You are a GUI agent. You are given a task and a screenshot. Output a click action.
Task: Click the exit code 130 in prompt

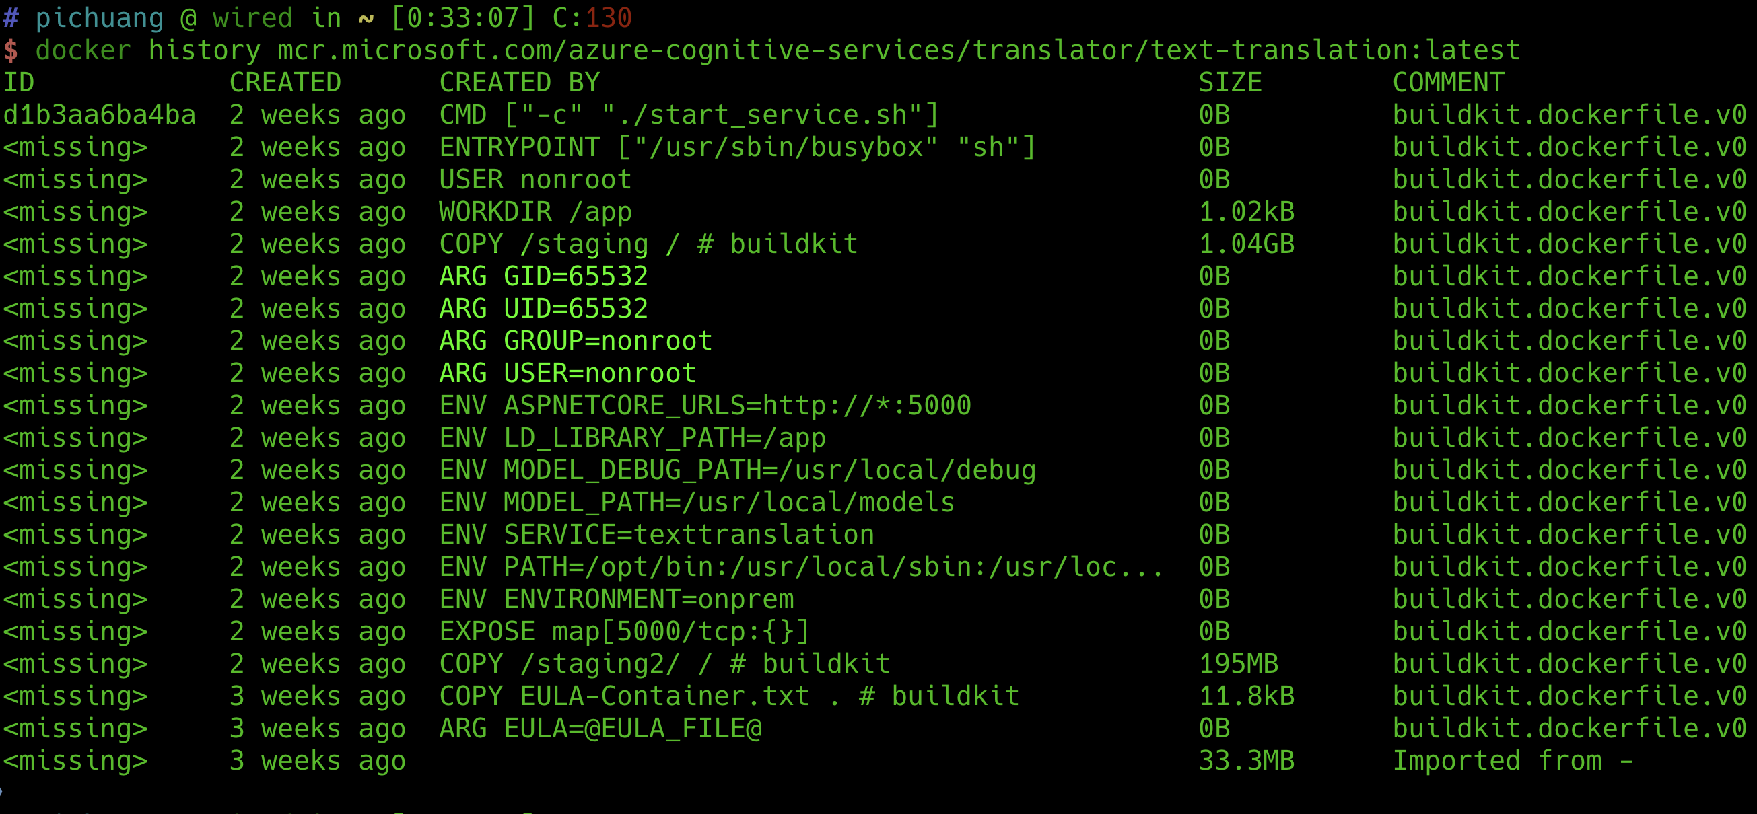pos(609,17)
